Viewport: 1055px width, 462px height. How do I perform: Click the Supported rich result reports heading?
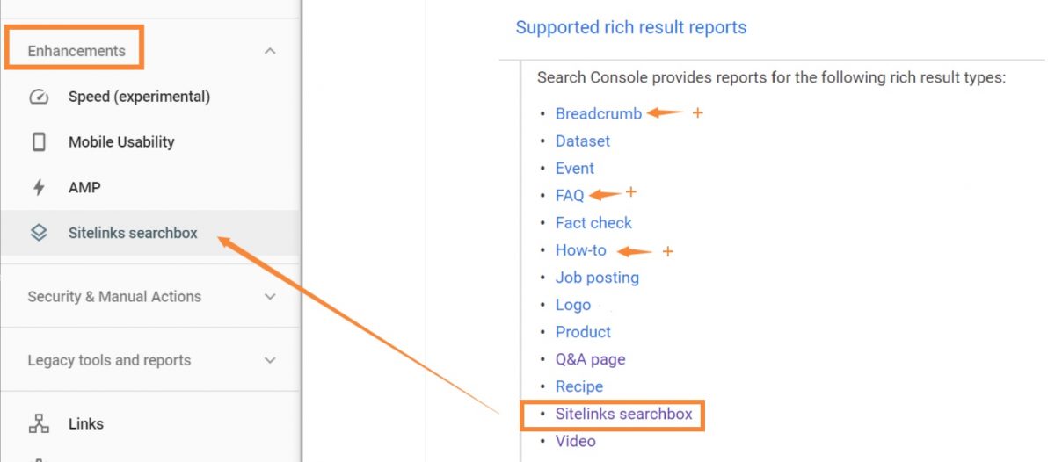tap(631, 27)
